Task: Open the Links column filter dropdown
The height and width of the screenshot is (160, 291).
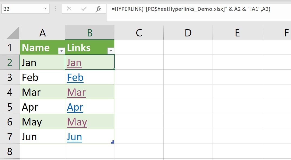Action: coord(111,50)
